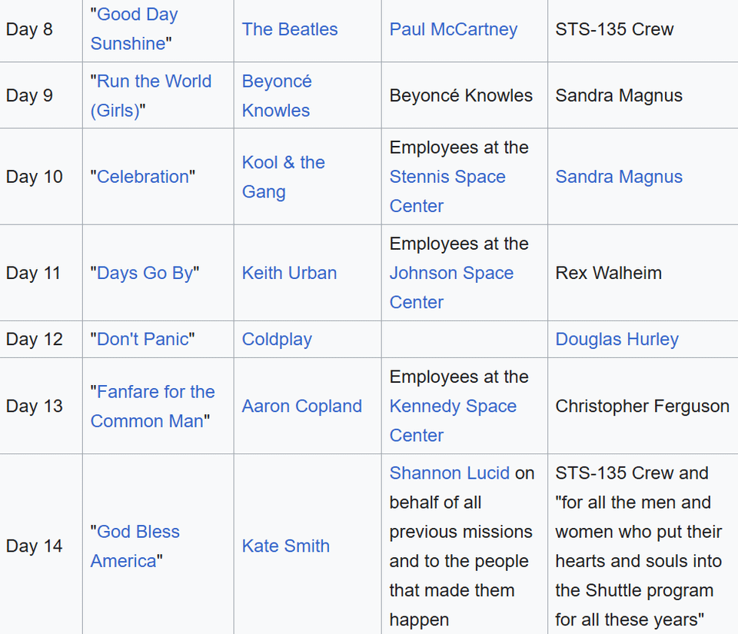Visit the Stennis Space Center link
This screenshot has height=634, width=738.
(x=447, y=177)
